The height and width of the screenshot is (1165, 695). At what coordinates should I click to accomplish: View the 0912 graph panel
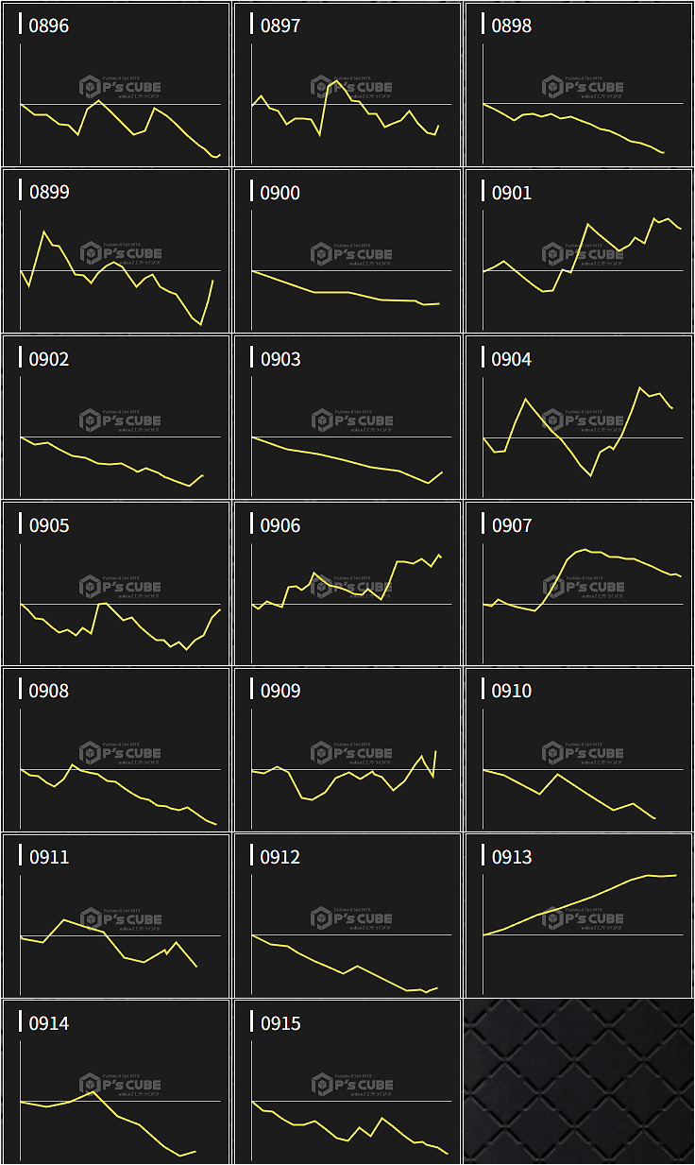pyautogui.click(x=347, y=917)
